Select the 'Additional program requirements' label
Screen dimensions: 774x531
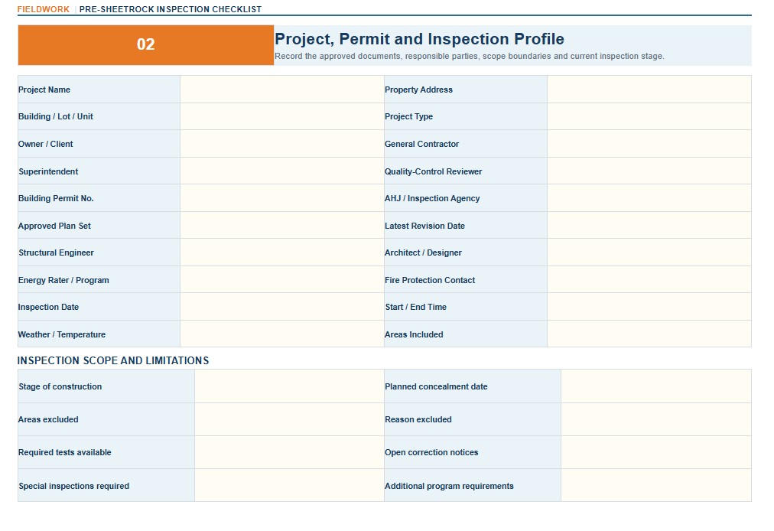(x=449, y=486)
